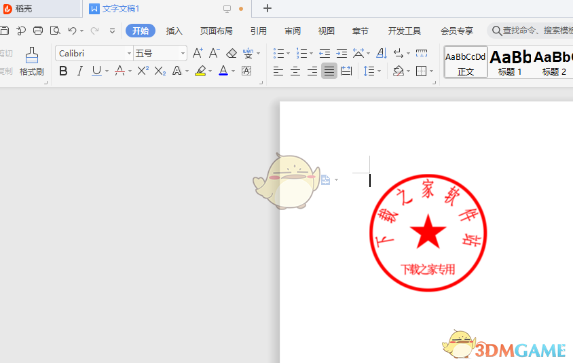This screenshot has height=363, width=573.
Task: Open the Calibri font name dropdown
Action: tap(129, 54)
